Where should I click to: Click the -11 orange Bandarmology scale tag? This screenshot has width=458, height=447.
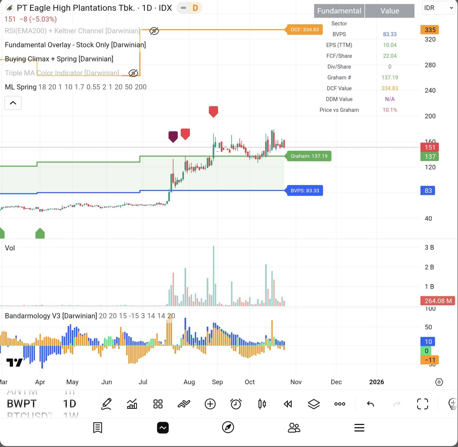[430, 360]
